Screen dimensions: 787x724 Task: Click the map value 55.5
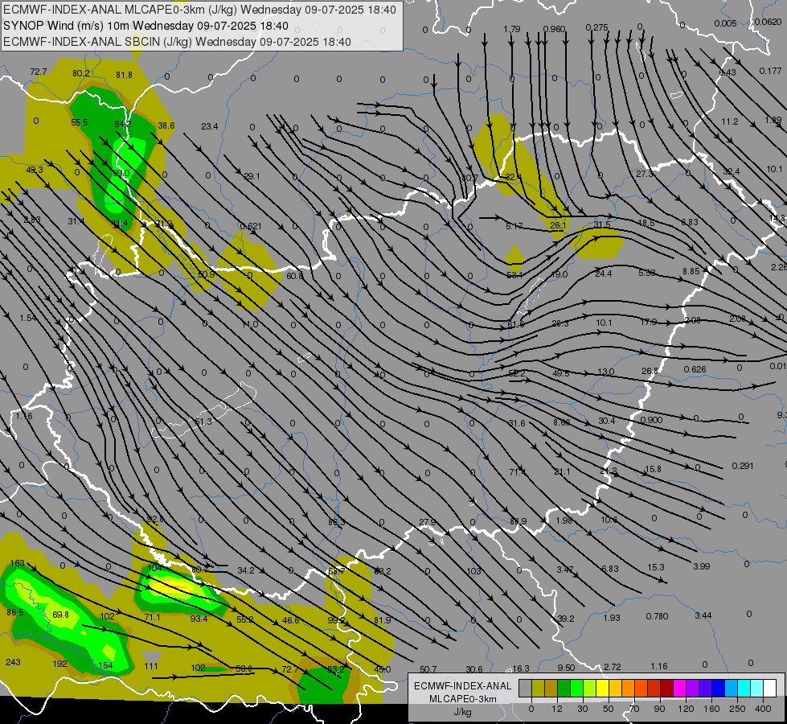[80, 122]
